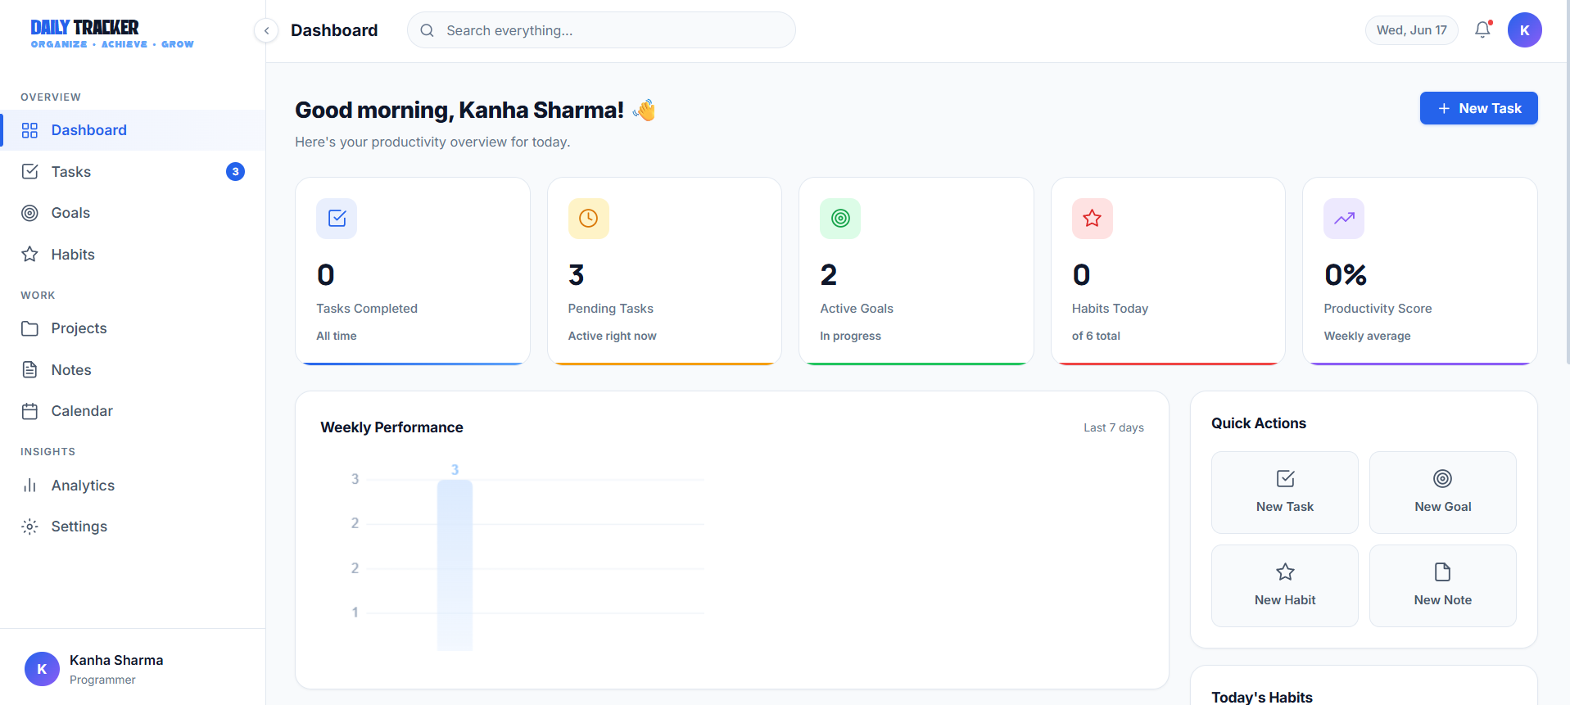Click the Tasks badge showing 3
Screen dimensions: 1570x705
pyautogui.click(x=235, y=172)
